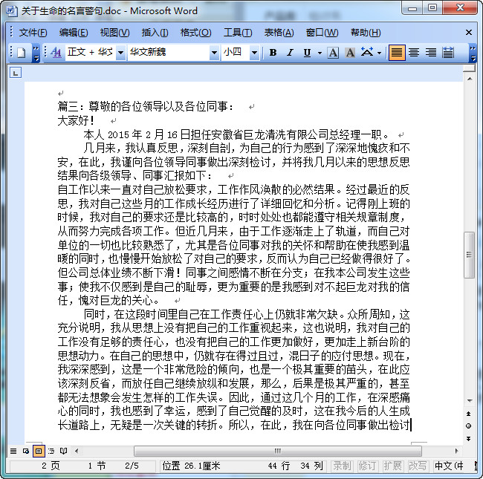Image resolution: width=483 pixels, height=479 pixels.
Task: Apply character shading icon
Action: coord(350,53)
